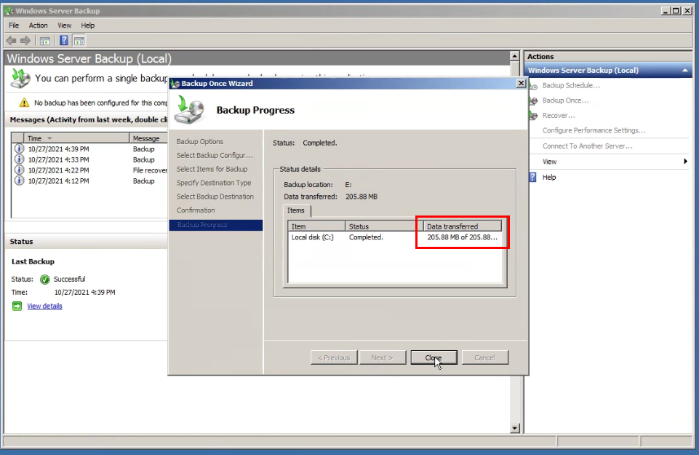Click the Help entry in the Actions pane
Screen dimensions: 699x455
[549, 178]
